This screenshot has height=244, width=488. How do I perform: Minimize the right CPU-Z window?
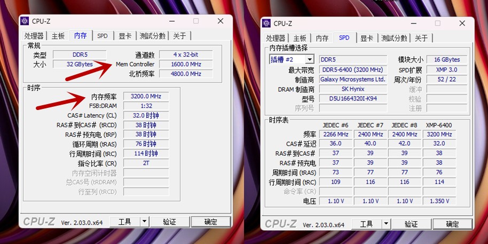[x=414, y=23]
